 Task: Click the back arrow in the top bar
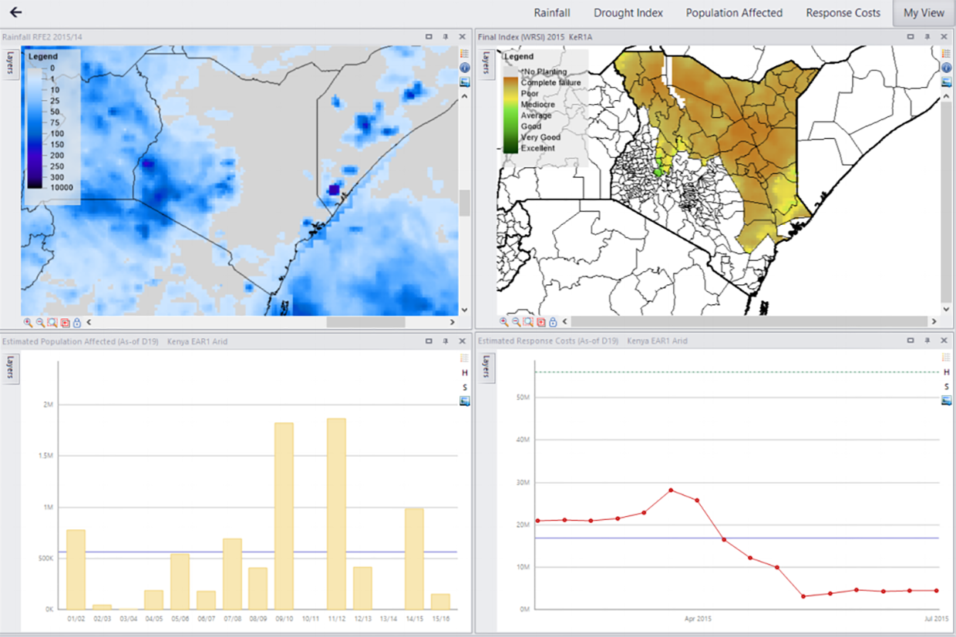click(x=15, y=12)
